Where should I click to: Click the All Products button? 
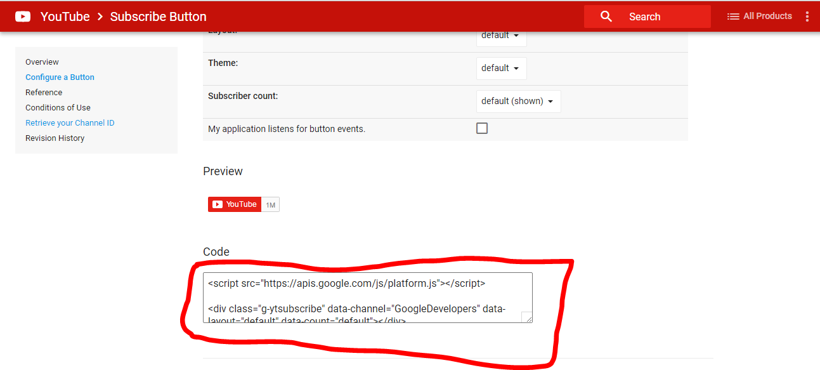[759, 17]
